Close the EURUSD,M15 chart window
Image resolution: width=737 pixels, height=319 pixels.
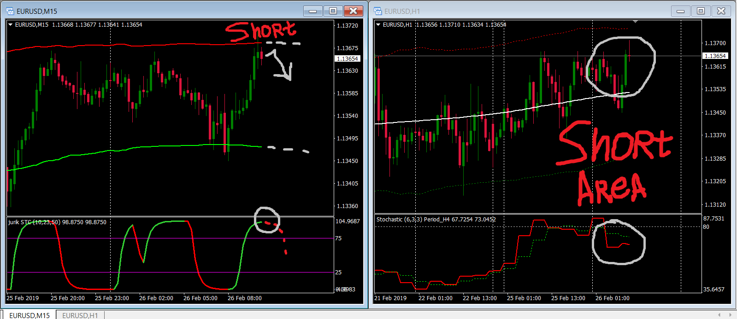353,11
